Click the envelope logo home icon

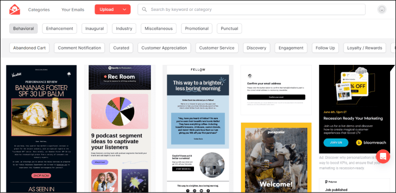[x=15, y=9]
